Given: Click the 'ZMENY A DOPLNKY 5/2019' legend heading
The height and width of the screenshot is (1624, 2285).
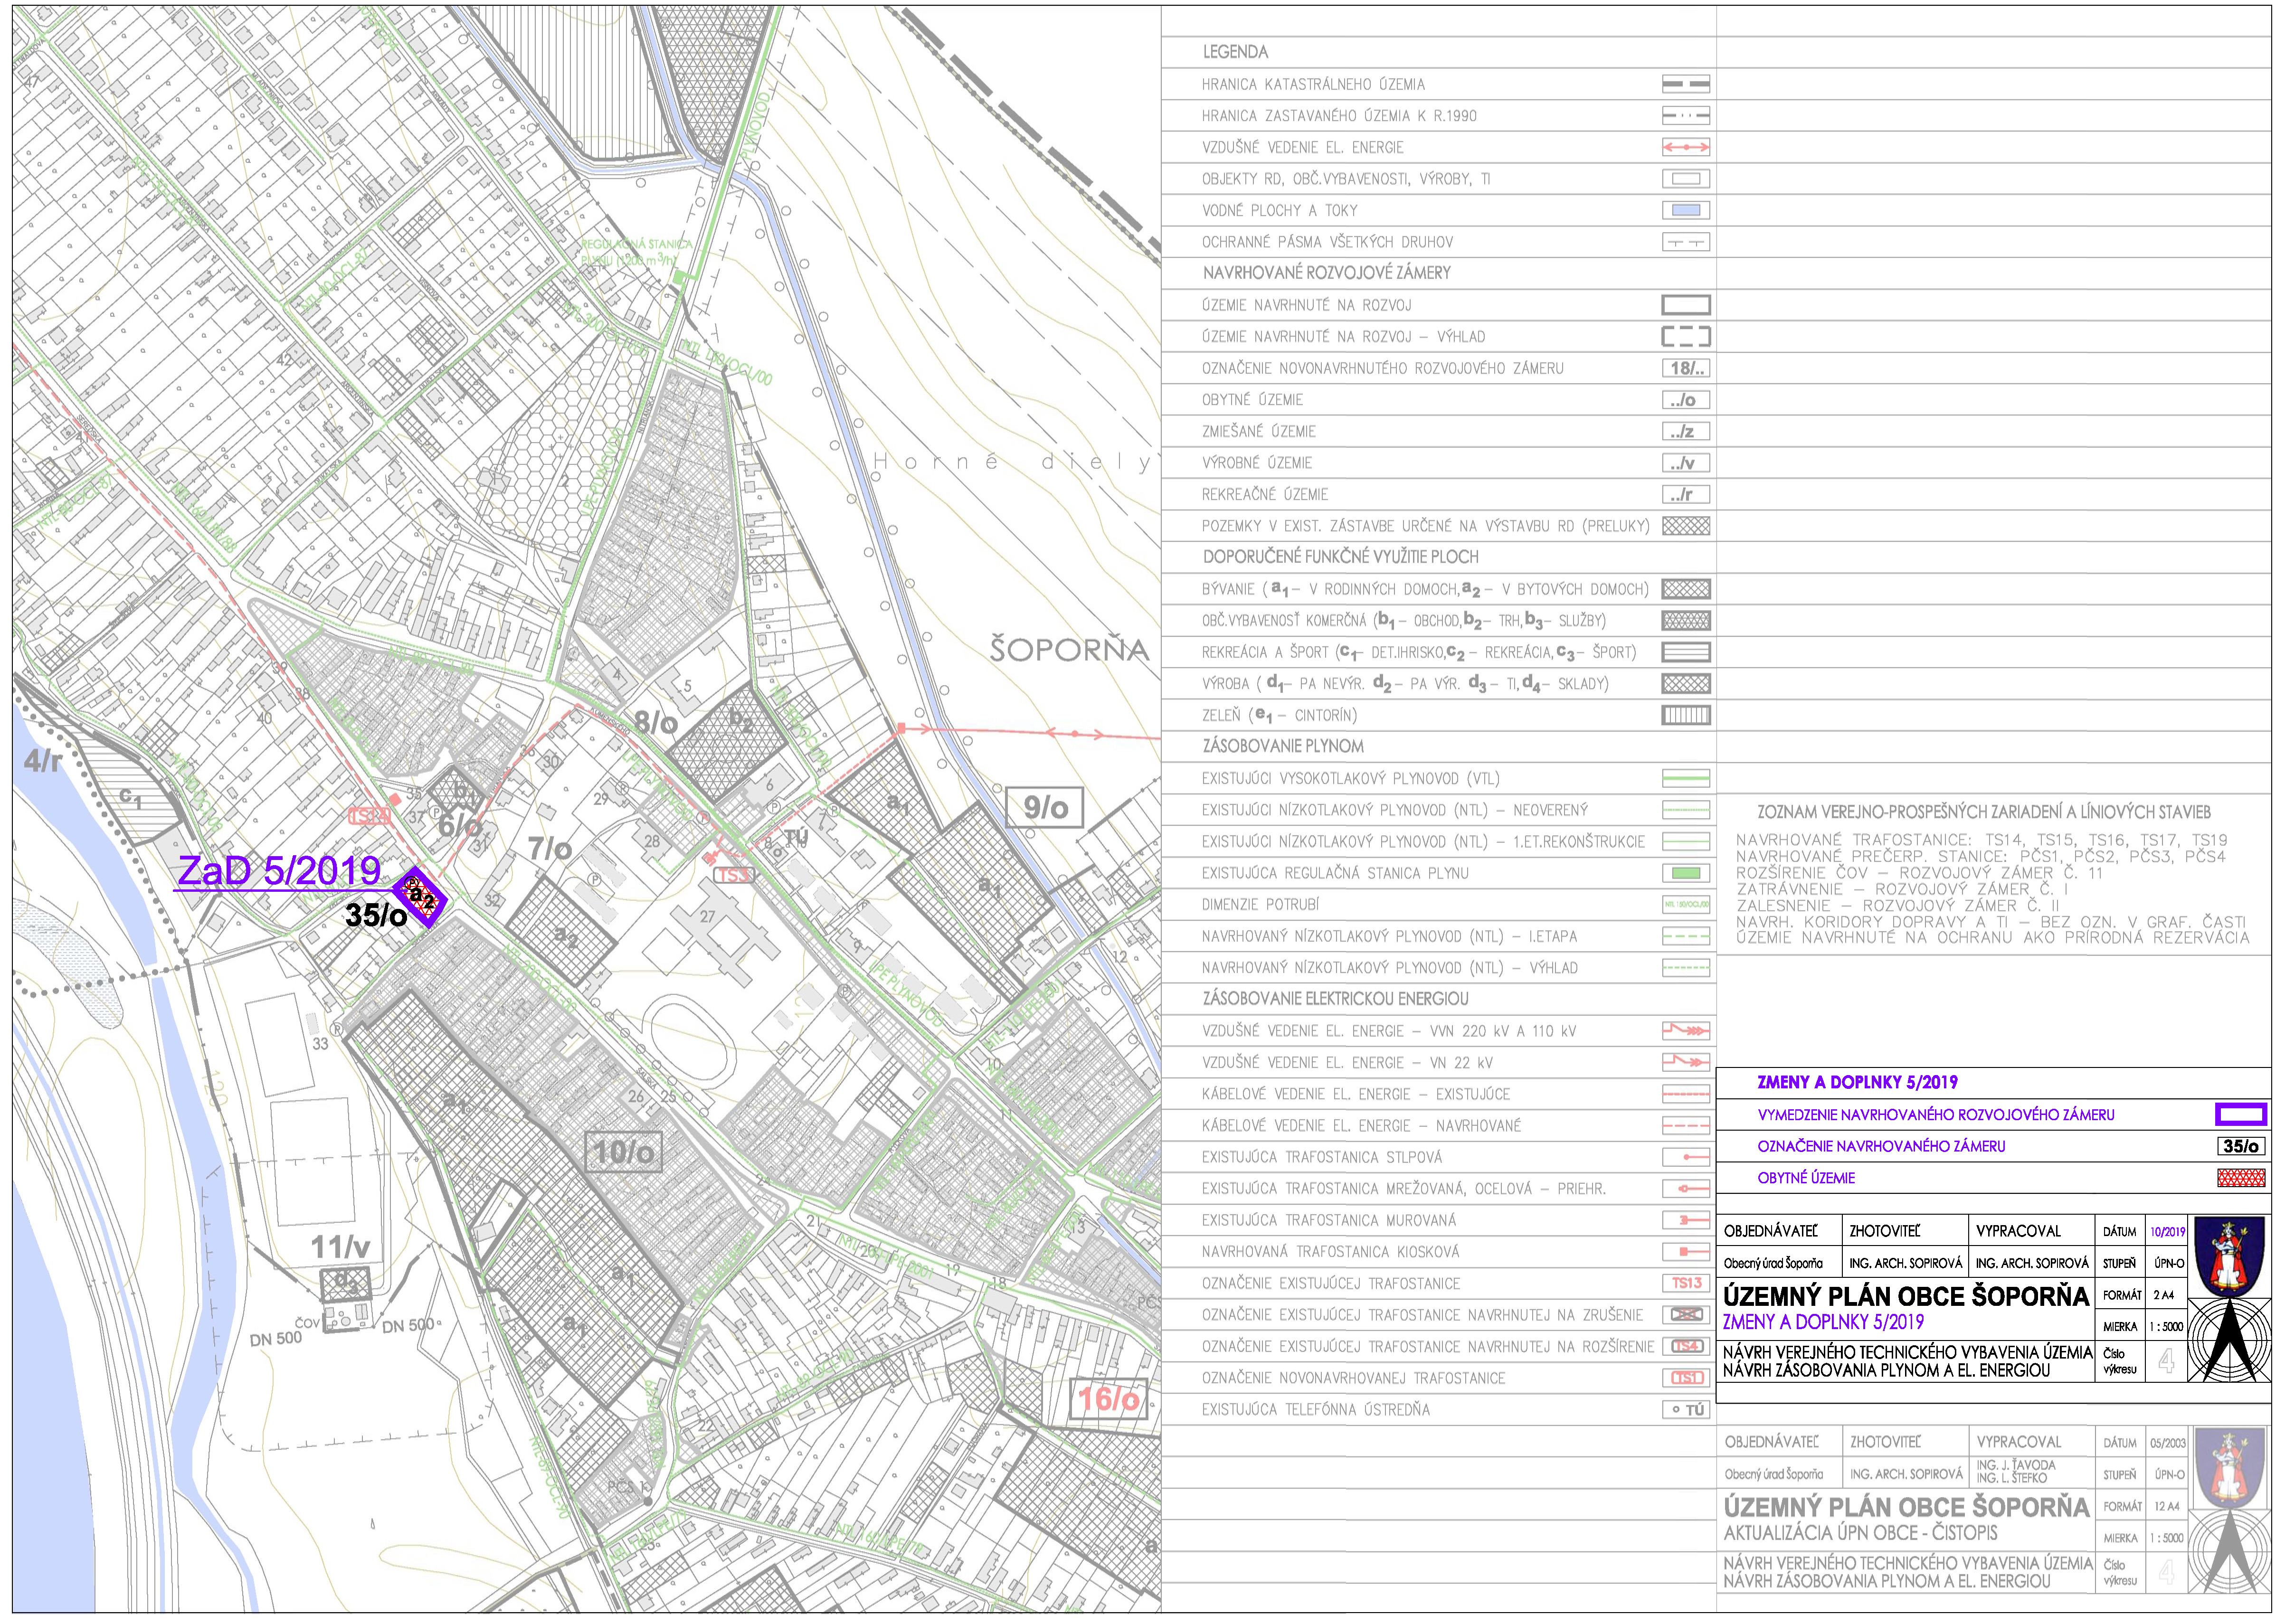Looking at the screenshot, I should 1857,1082.
